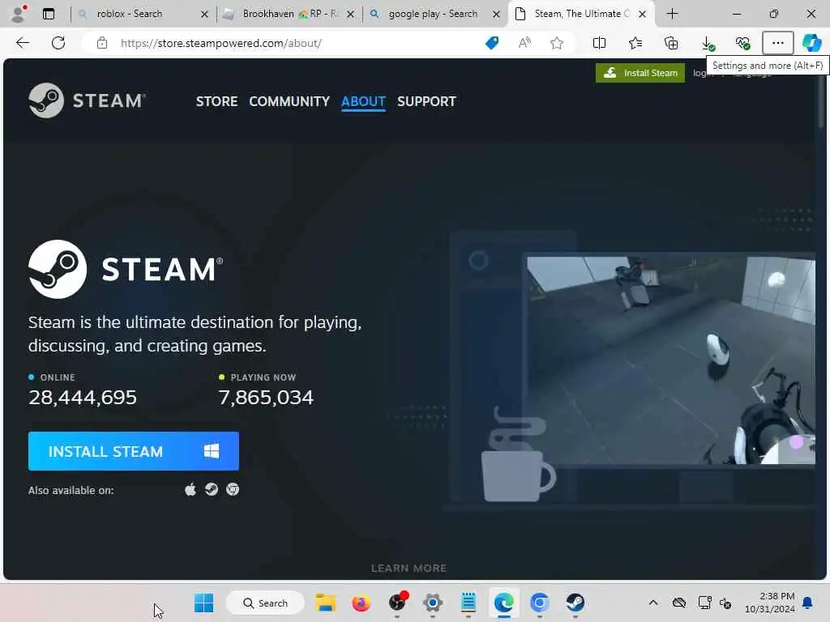View site information lock icon
This screenshot has height=622, width=830.
102,43
